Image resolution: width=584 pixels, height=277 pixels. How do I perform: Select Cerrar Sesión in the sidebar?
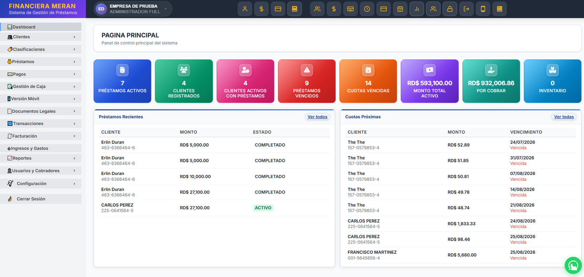[41, 199]
